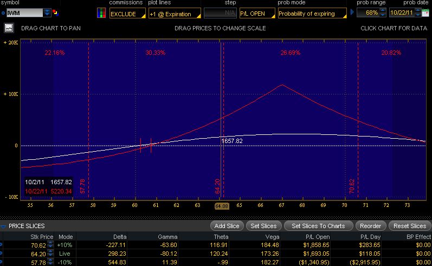
Task: Click the 22.16% probability label on the chart
Action: click(55, 53)
